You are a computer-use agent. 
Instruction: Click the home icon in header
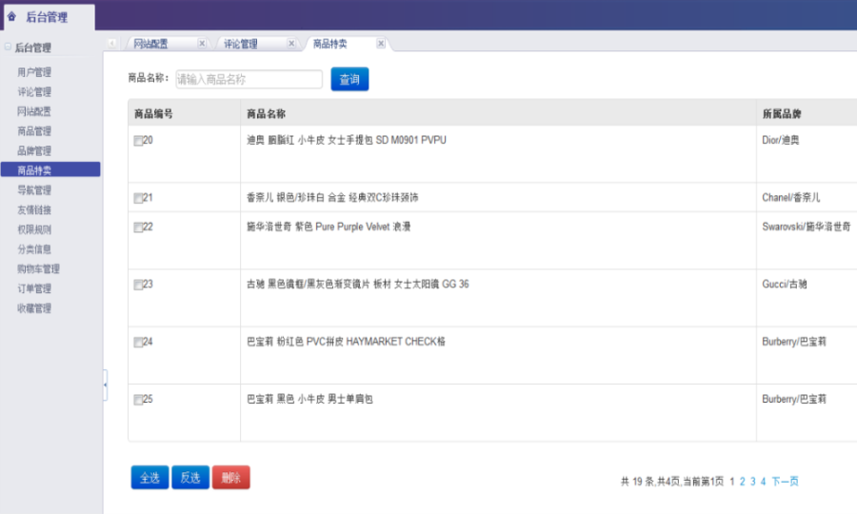pos(11,17)
